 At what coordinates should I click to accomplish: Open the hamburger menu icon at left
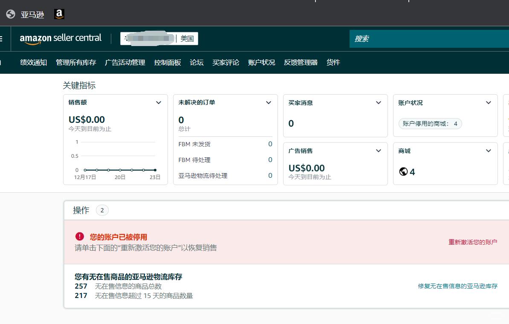click(1, 39)
